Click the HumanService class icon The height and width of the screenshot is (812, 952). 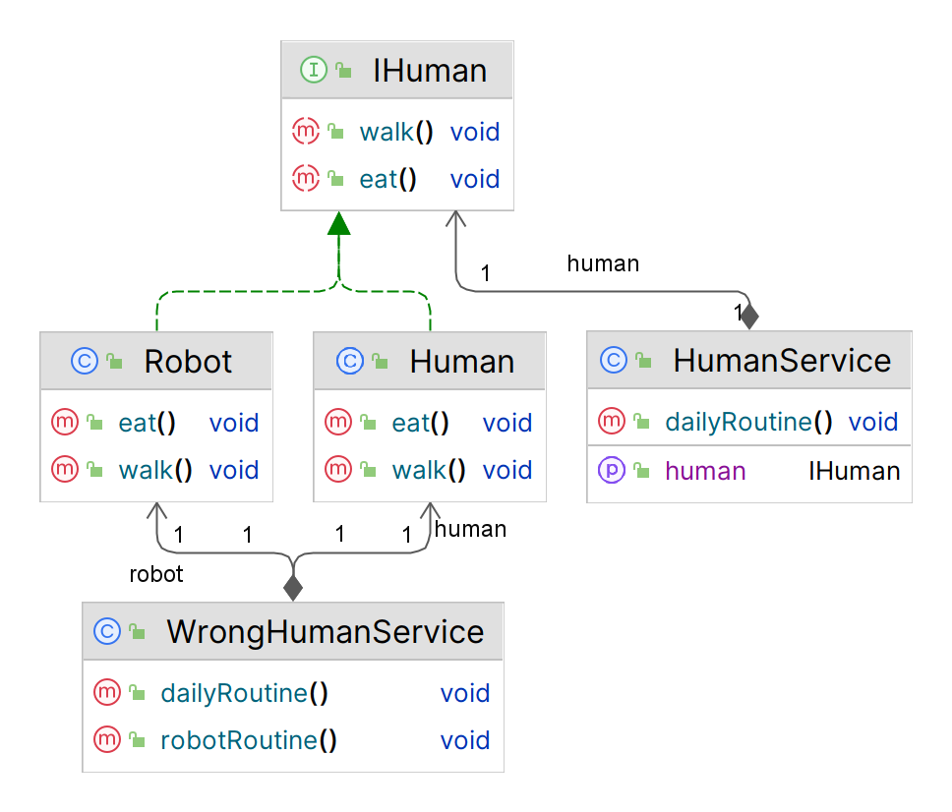click(x=613, y=360)
